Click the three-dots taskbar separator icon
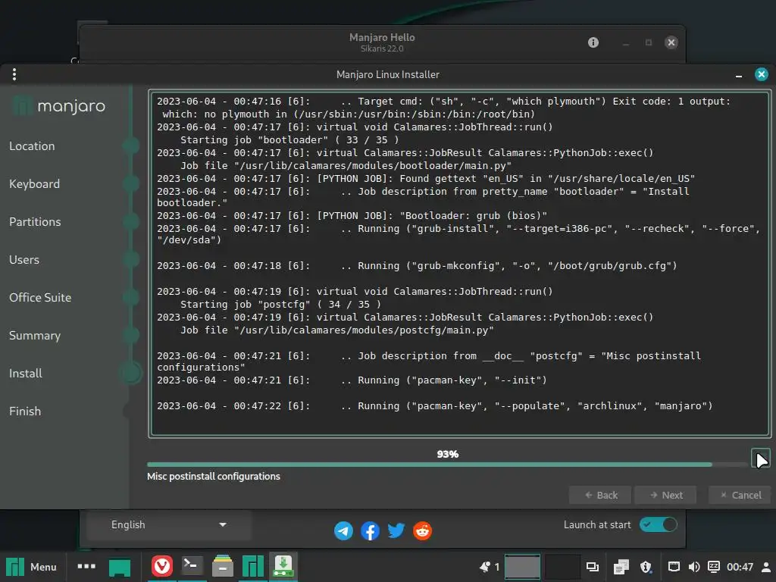The image size is (776, 582). click(86, 566)
